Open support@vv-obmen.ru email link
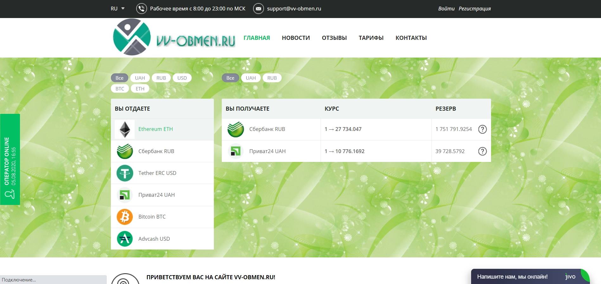The image size is (601, 284). click(294, 9)
